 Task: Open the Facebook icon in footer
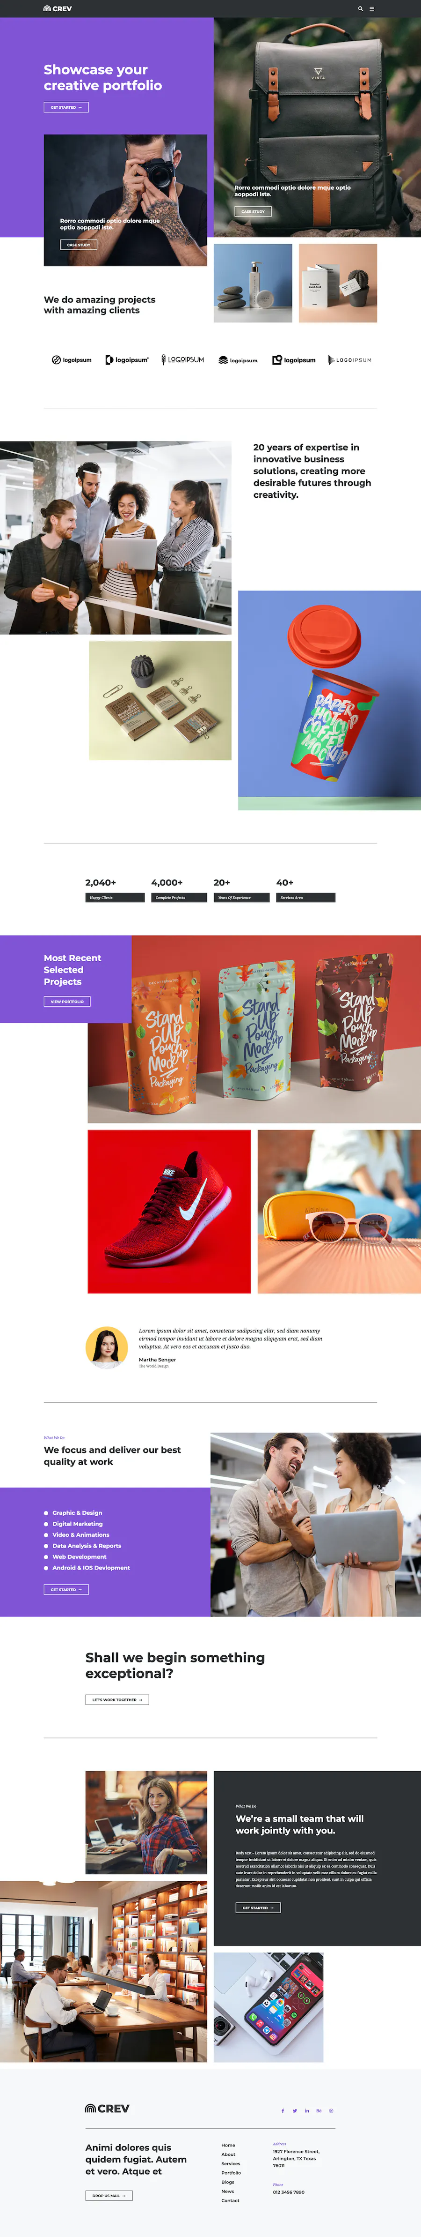click(283, 2110)
